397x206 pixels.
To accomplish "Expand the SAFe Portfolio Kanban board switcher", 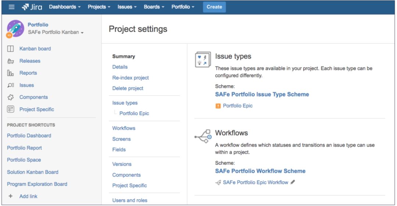I will [x=56, y=32].
